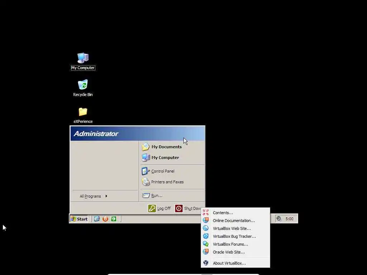Choose VirtualBox Bug Tracker... entry

(235, 236)
